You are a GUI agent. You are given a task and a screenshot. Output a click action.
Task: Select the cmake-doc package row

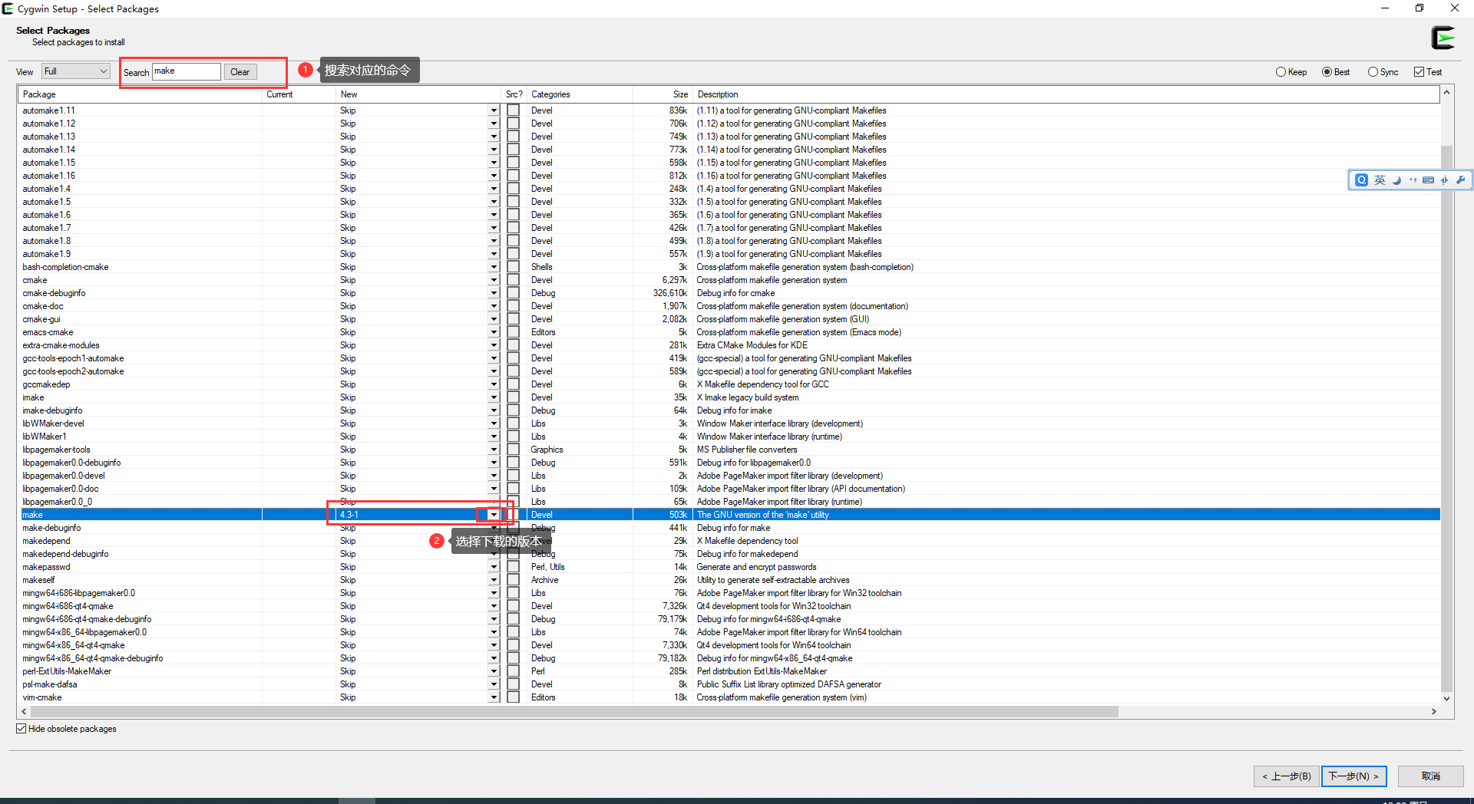click(729, 306)
